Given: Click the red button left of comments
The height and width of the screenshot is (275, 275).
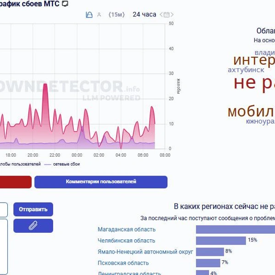Looking at the screenshot, I should [16, 182].
